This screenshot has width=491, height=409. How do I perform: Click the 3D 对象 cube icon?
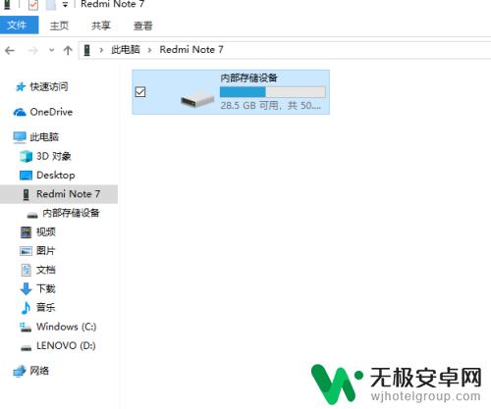[26, 157]
